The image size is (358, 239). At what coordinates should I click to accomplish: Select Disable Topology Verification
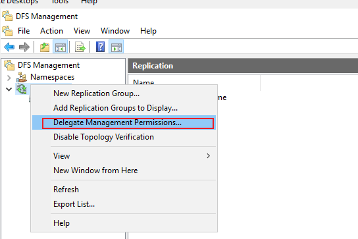click(124, 137)
